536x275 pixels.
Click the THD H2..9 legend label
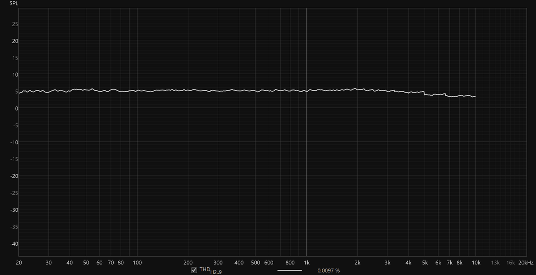210,270
